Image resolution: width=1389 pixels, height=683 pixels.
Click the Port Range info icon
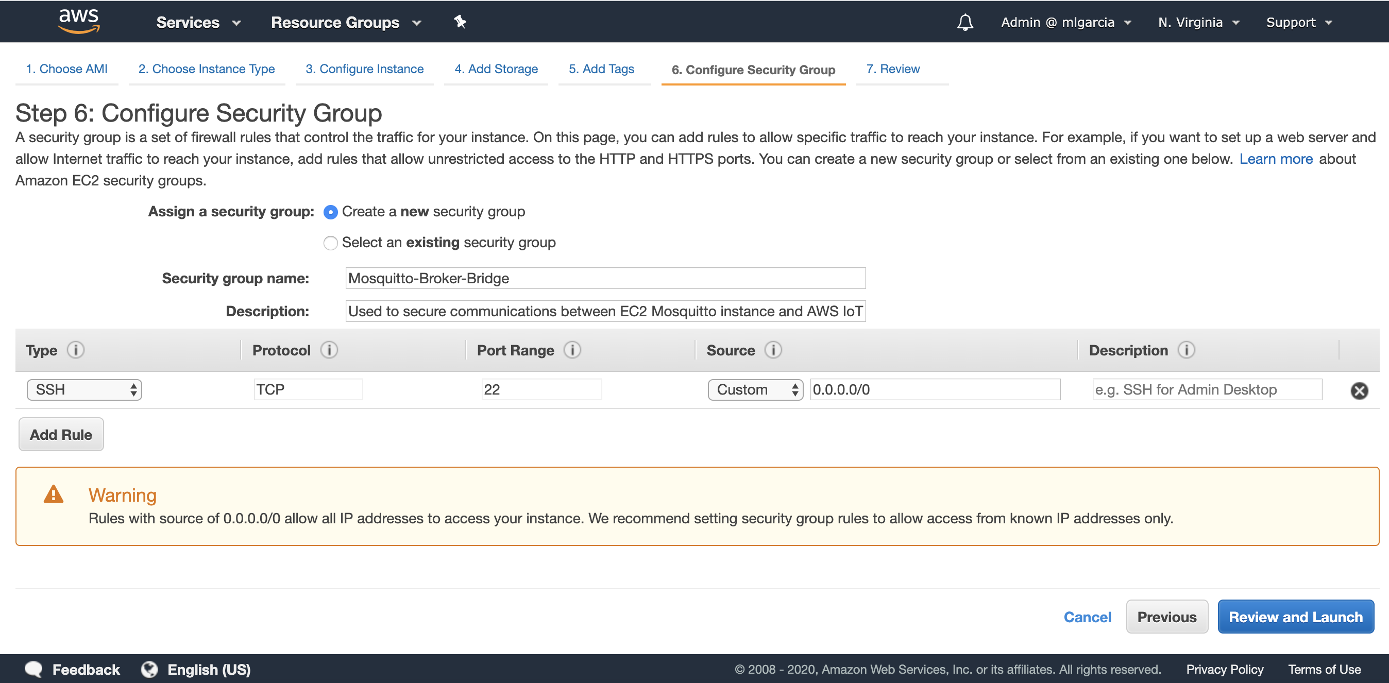[x=572, y=350]
